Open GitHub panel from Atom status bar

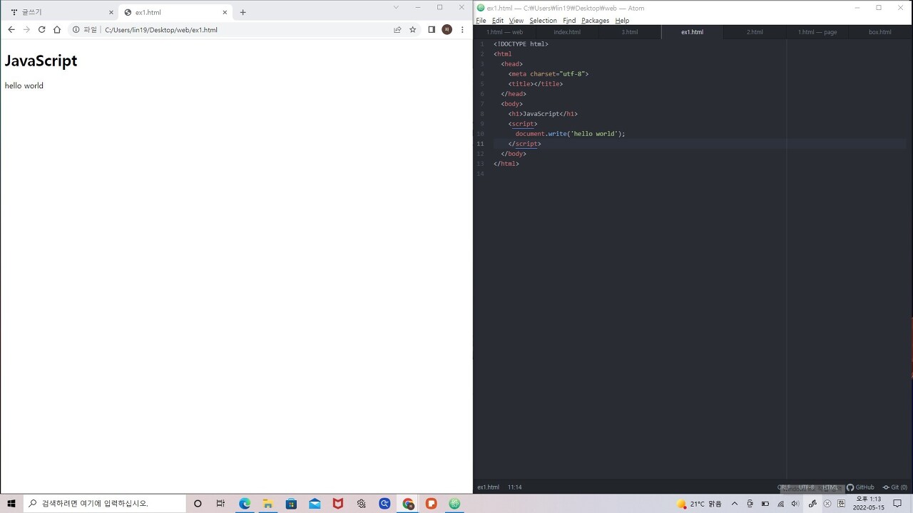(x=860, y=487)
